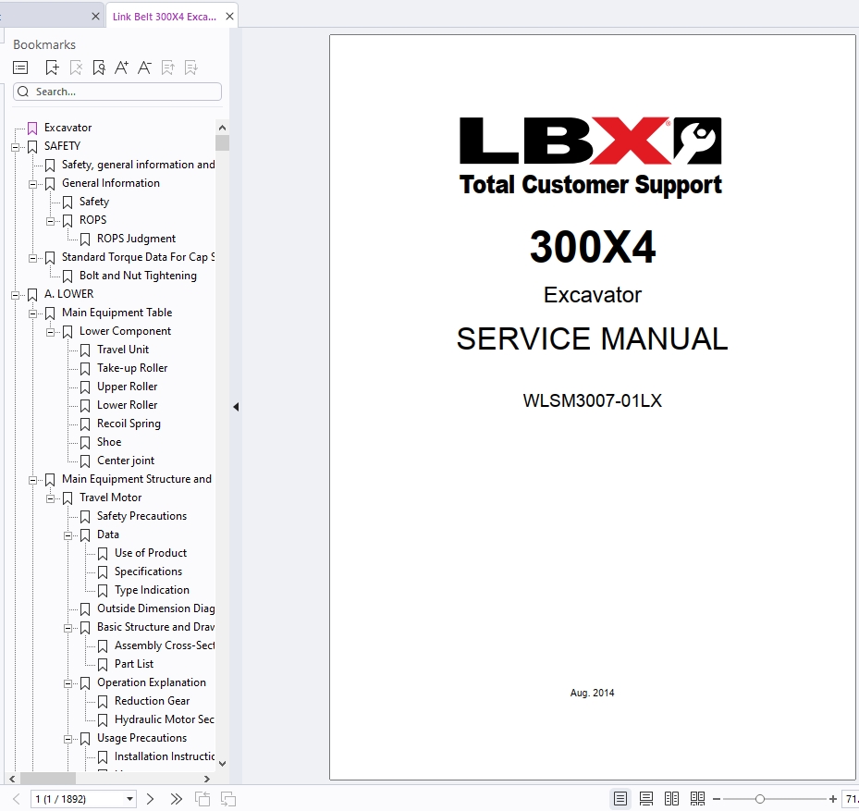
Task: Open the Use of Product bookmark
Action: click(x=151, y=553)
